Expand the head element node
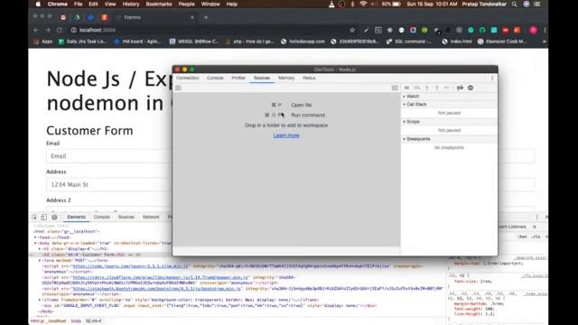 click(x=36, y=237)
